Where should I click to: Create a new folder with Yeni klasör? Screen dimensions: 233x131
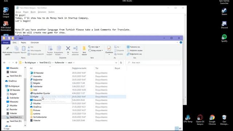click(x=84, y=51)
